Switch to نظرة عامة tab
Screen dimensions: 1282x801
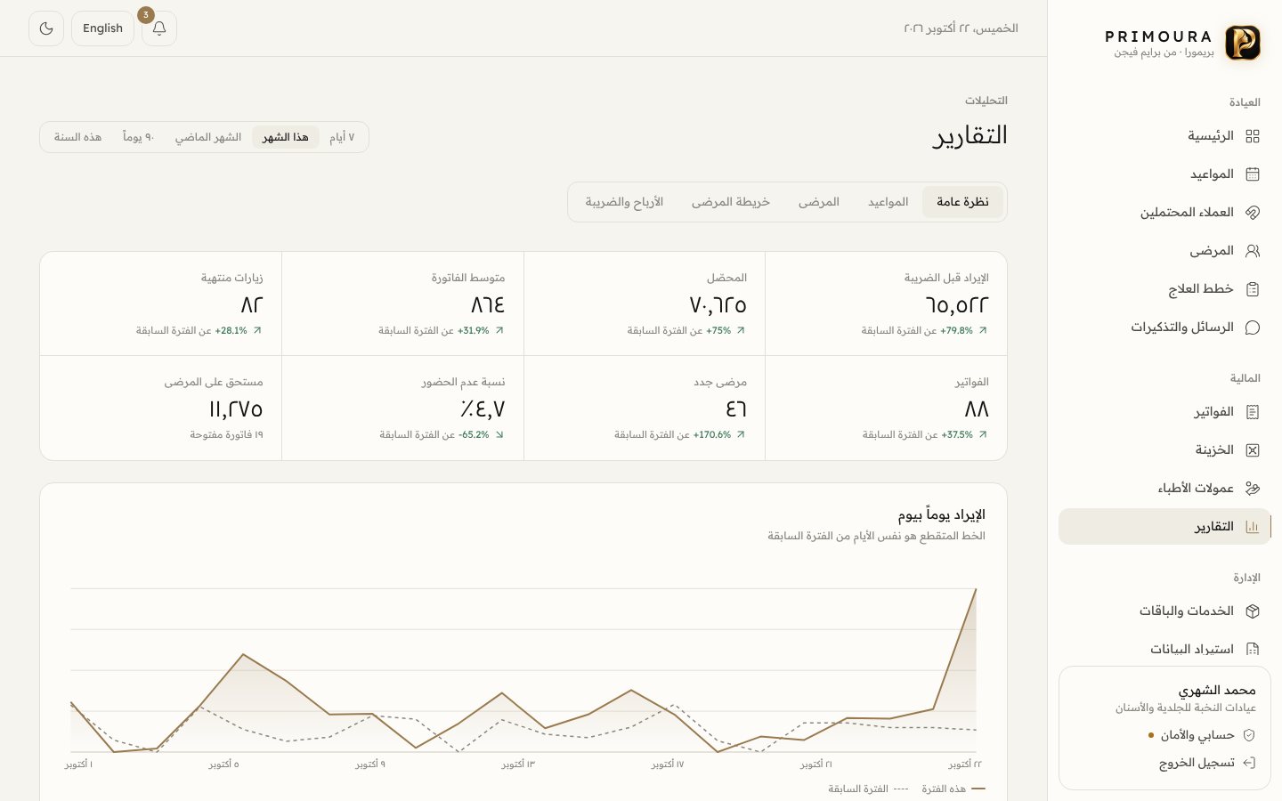click(962, 202)
